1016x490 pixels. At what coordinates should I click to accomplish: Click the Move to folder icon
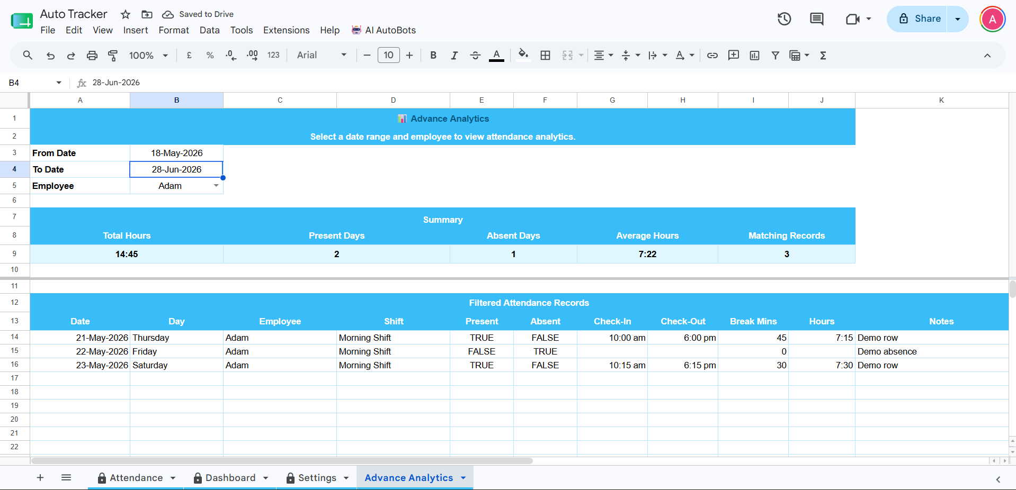click(x=147, y=14)
